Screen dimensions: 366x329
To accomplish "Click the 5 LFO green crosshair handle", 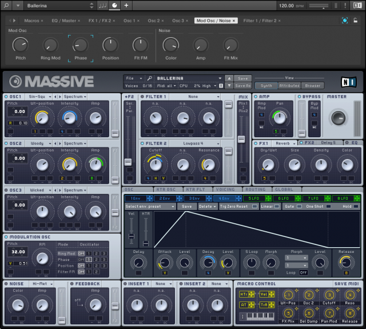I will [268, 198].
